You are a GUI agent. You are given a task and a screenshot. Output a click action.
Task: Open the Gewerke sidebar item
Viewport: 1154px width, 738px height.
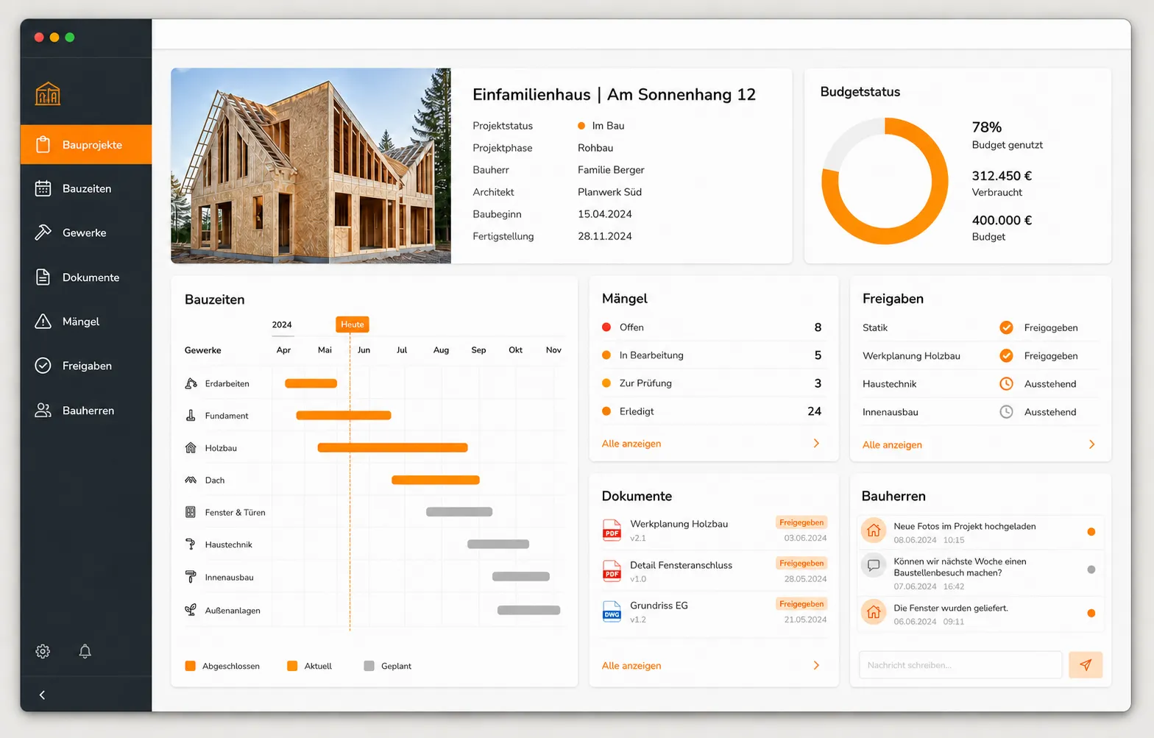coord(86,233)
